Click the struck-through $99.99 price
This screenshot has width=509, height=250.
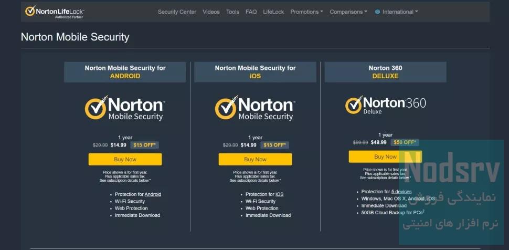[360, 142]
